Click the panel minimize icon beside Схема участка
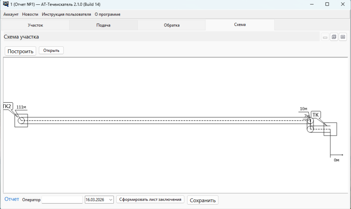The height and width of the screenshot is (209, 351). click(x=325, y=37)
